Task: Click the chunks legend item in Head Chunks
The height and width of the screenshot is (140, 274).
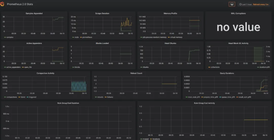Action: pos(146,67)
